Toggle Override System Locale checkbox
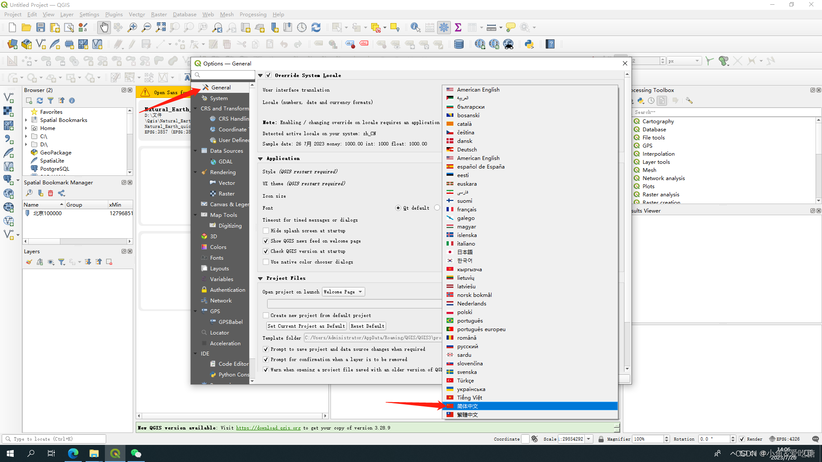 [x=268, y=75]
